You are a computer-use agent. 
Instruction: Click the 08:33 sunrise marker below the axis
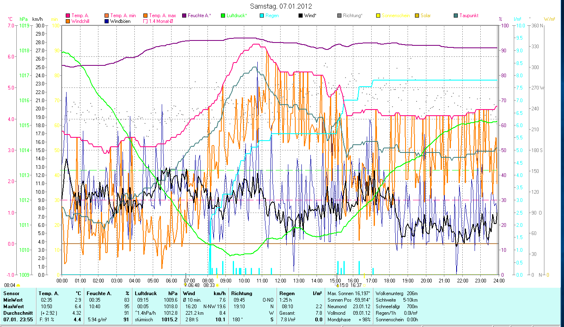209,285
